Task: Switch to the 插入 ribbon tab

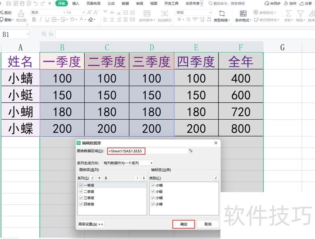Action: 76,4
